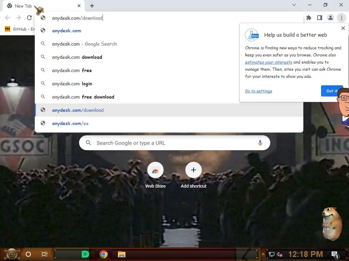Image resolution: width=349 pixels, height=261 pixels.
Task: Select the highlighted anydesk.com/download suggestion
Action: coord(169,110)
